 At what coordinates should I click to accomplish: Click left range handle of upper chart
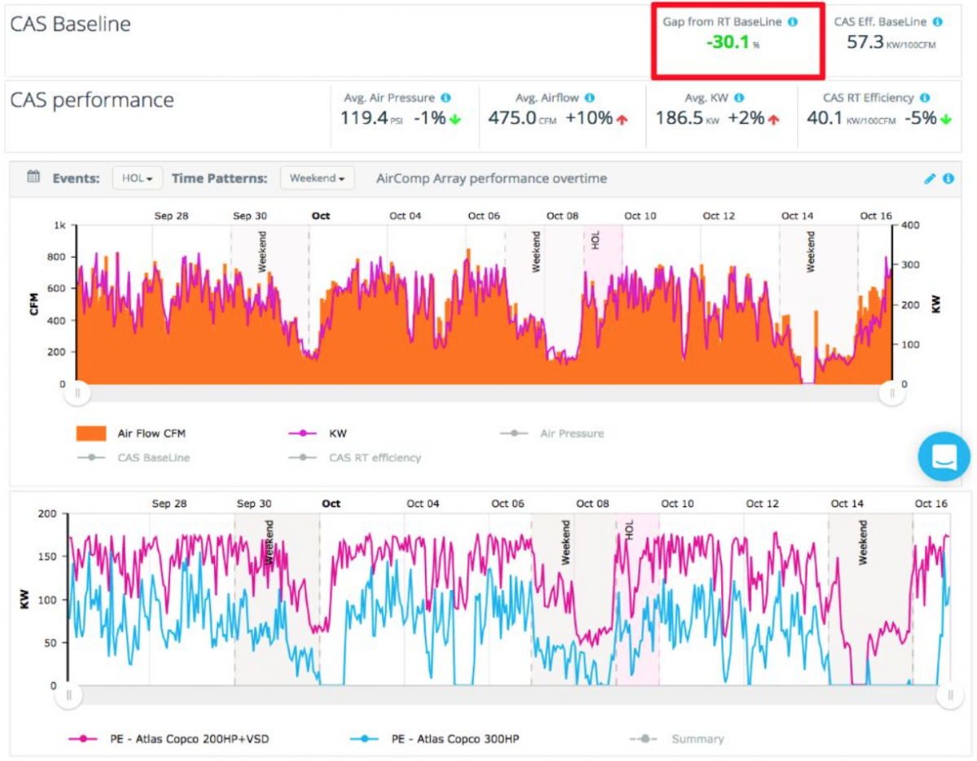click(77, 393)
